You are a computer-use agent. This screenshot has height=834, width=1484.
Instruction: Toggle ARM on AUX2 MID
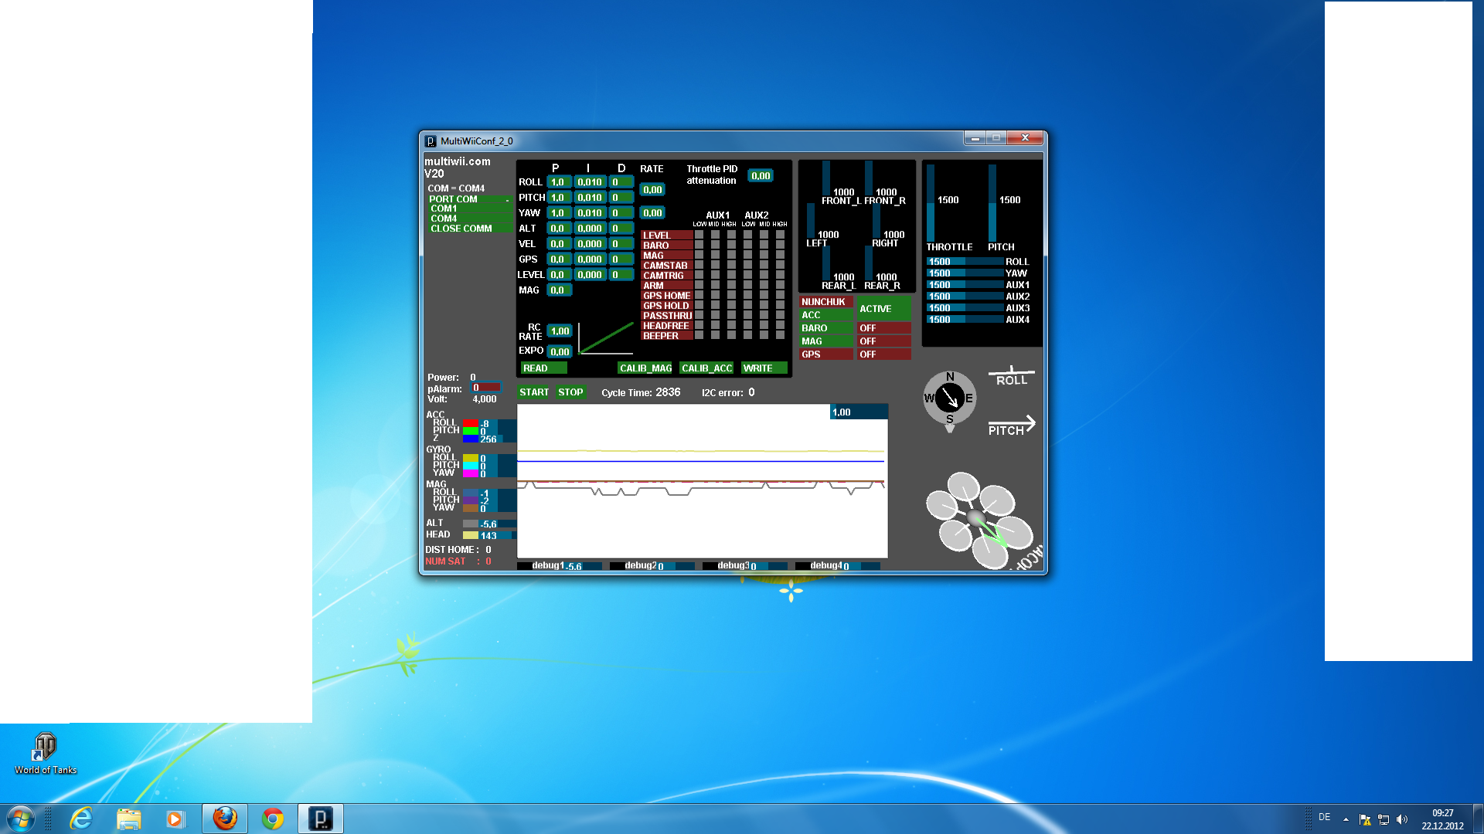pos(764,285)
